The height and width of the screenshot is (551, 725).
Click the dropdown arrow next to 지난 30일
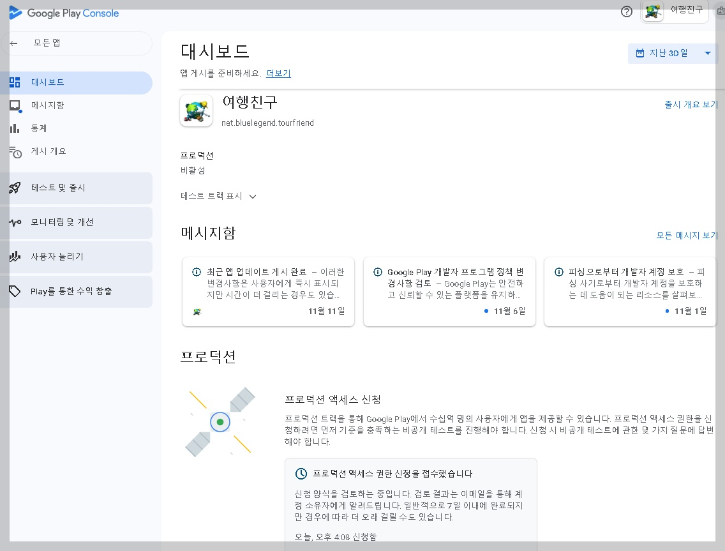tap(707, 53)
